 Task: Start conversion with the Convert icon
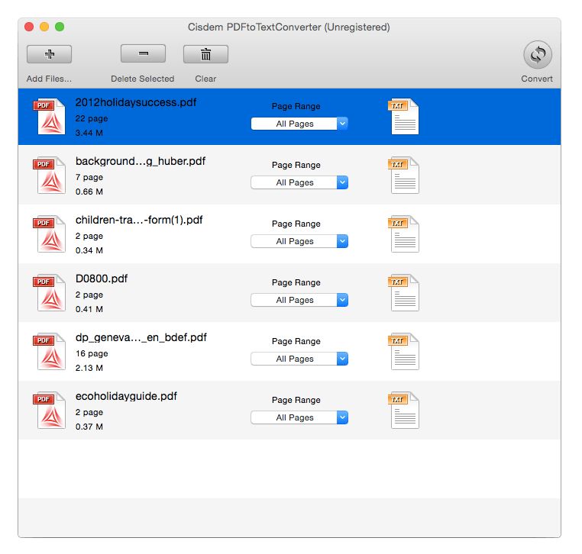[x=537, y=55]
